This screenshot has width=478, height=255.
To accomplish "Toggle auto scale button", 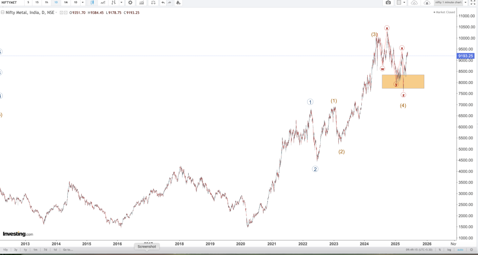I will [x=460, y=250].
